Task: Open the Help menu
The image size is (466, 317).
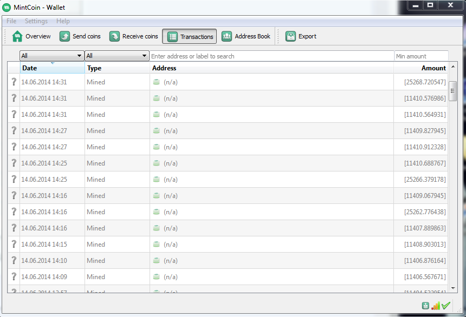Action: (63, 21)
